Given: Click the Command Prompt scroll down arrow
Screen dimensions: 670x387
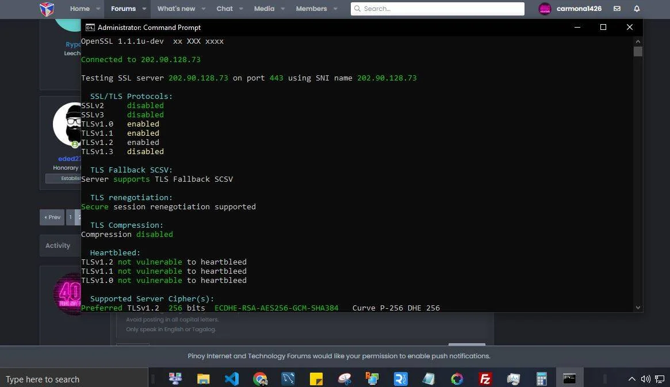Looking at the screenshot, I should tap(638, 307).
